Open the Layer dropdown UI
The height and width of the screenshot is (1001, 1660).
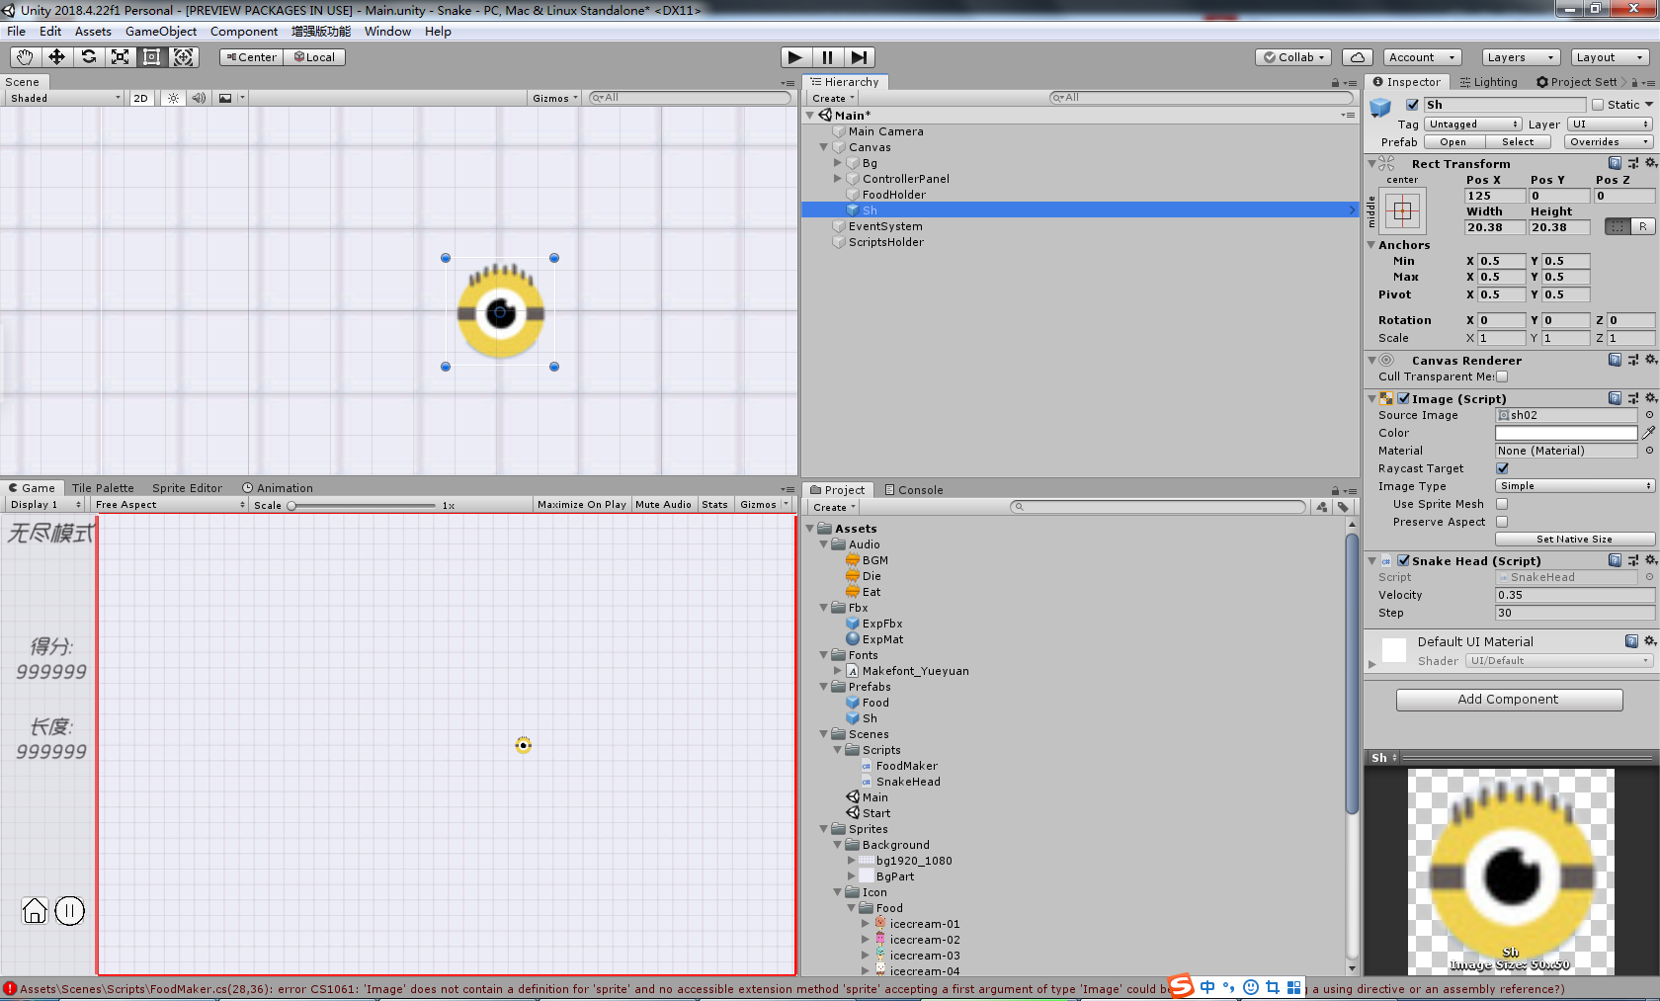1610,125
